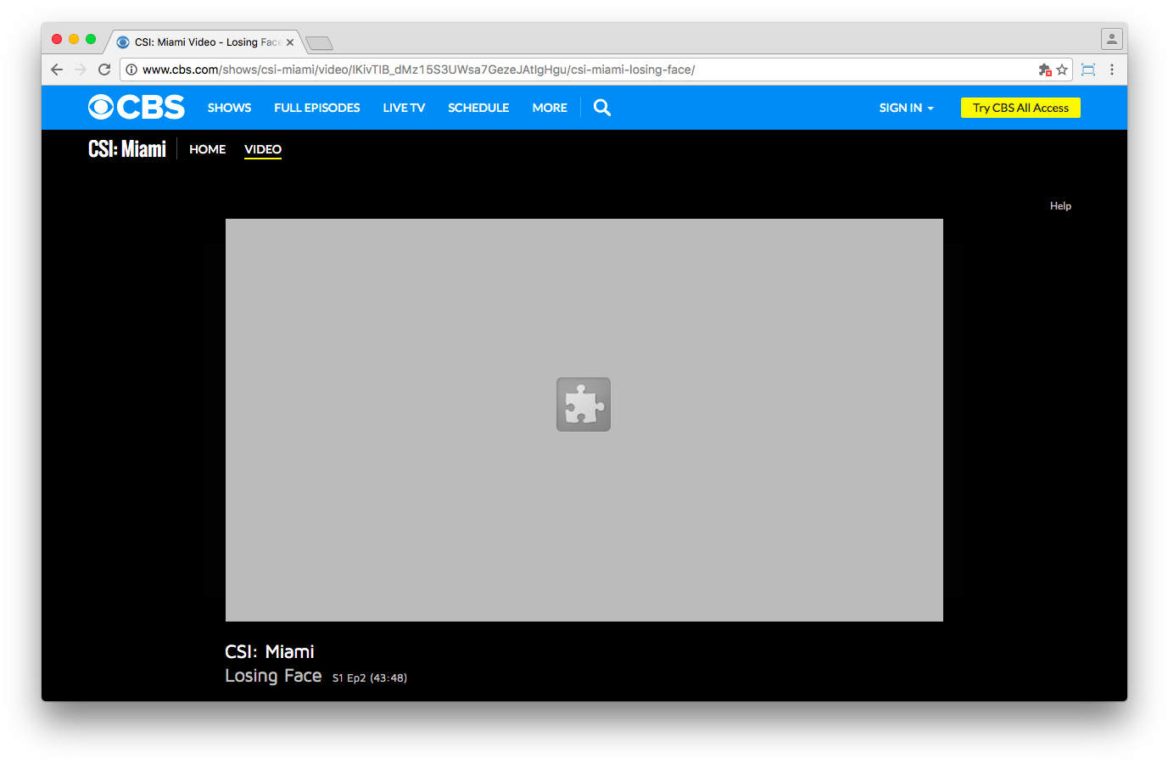The width and height of the screenshot is (1168, 764).
Task: Go back with the browser back arrow
Action: [x=57, y=70]
